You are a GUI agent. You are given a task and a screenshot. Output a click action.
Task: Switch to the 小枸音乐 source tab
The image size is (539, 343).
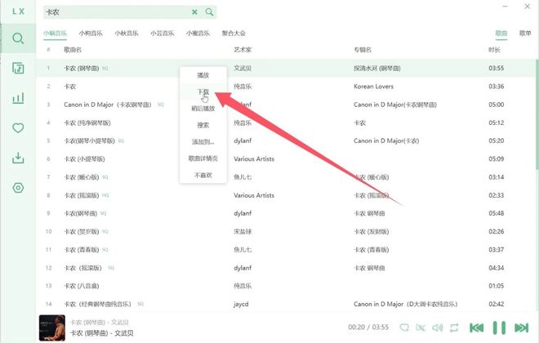coord(91,33)
